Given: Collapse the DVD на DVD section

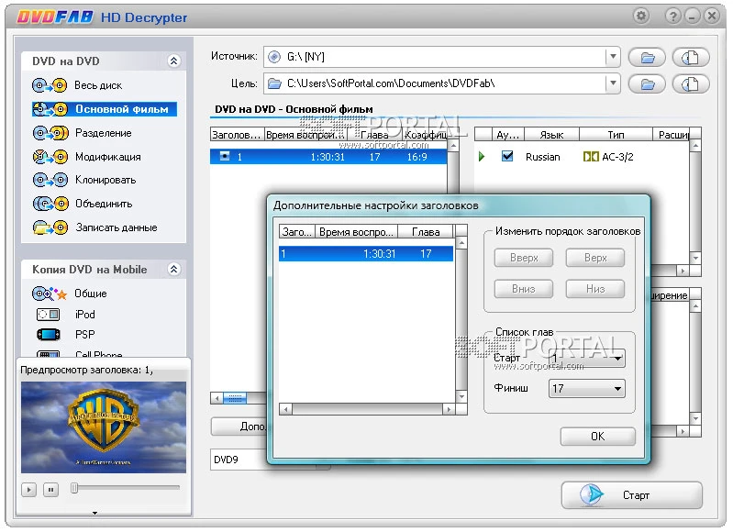Looking at the screenshot, I should click(174, 61).
